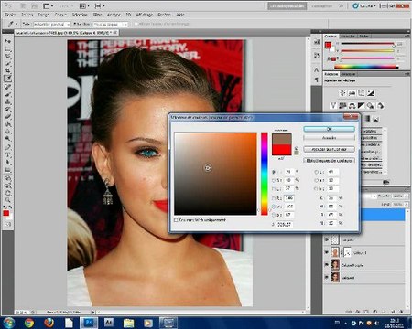This screenshot has width=412, height=329.
Task: Open the Filtre menu
Action: pos(97,15)
